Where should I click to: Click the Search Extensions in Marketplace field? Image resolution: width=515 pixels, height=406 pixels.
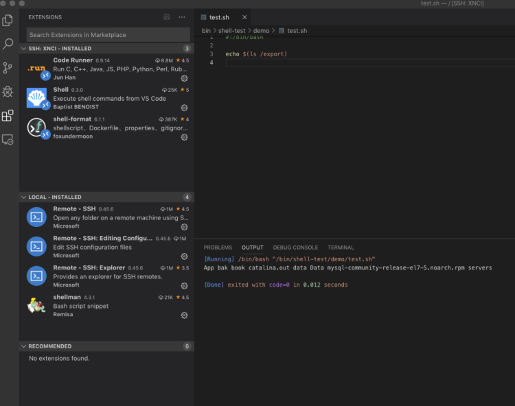(x=108, y=35)
